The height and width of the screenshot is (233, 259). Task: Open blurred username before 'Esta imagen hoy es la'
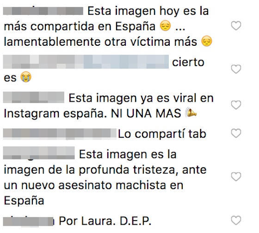(43, 11)
